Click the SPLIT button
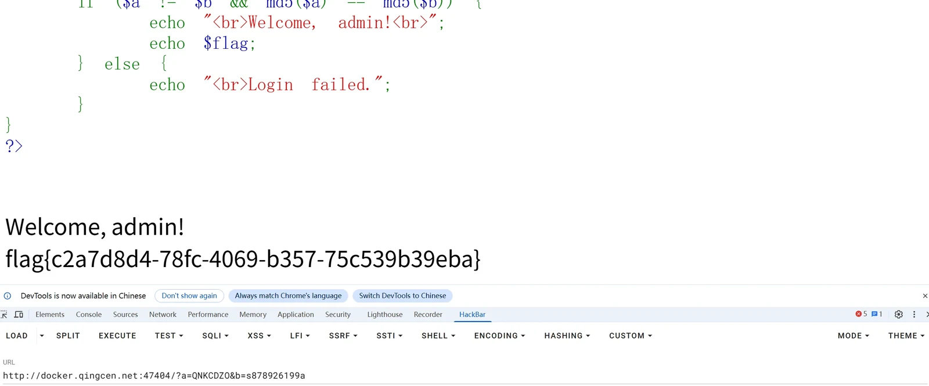The image size is (929, 386). point(68,336)
